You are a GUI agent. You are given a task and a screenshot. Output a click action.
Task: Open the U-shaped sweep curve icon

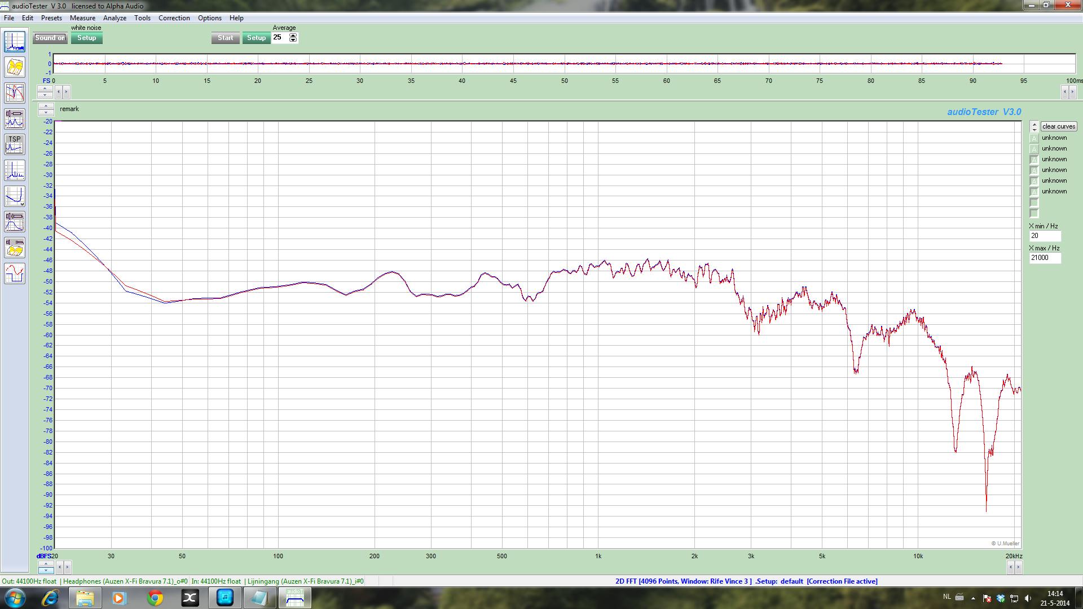pos(15,196)
